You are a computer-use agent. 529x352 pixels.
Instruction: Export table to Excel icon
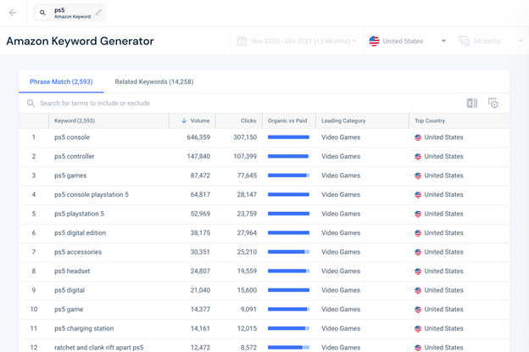(472, 103)
